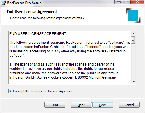Uncheck I accept the terms checkbox

[10, 91]
